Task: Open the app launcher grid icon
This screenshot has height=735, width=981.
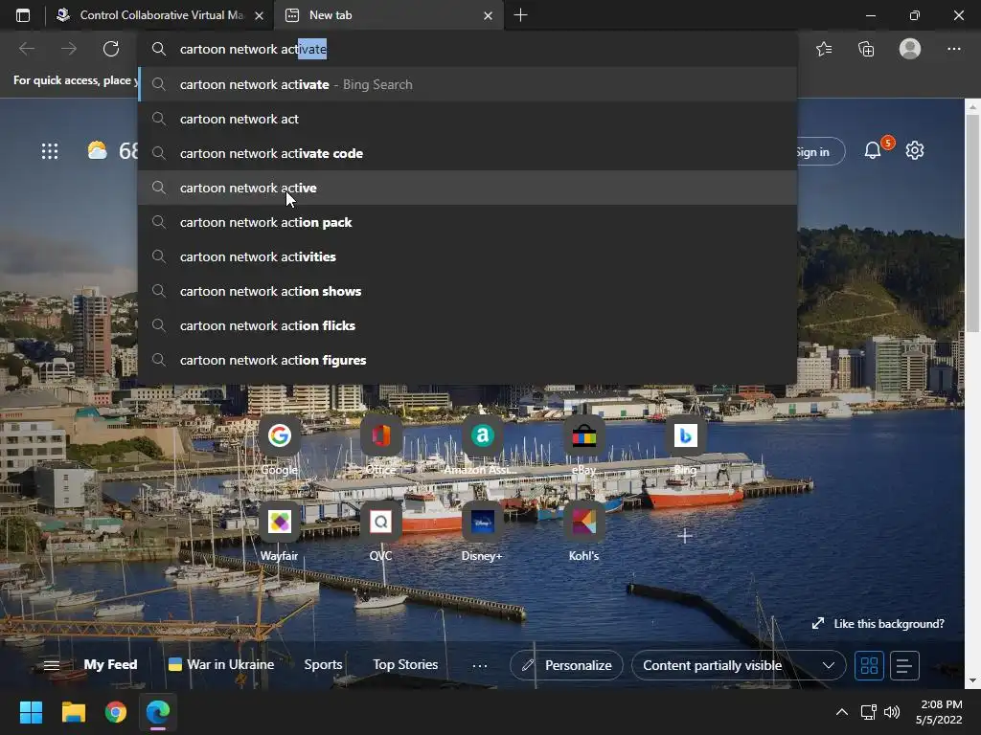Action: [50, 150]
